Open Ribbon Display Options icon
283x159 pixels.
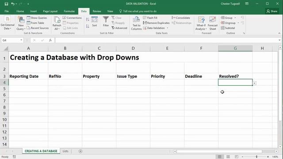(247, 4)
